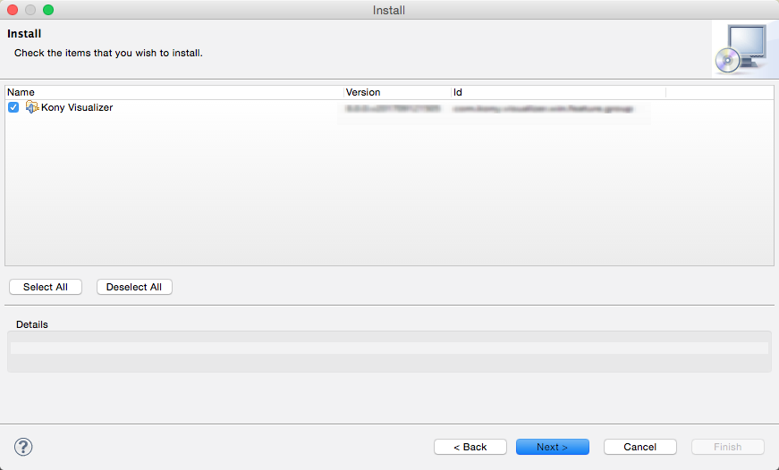Open the help question mark icon
The width and height of the screenshot is (779, 470).
(23, 447)
